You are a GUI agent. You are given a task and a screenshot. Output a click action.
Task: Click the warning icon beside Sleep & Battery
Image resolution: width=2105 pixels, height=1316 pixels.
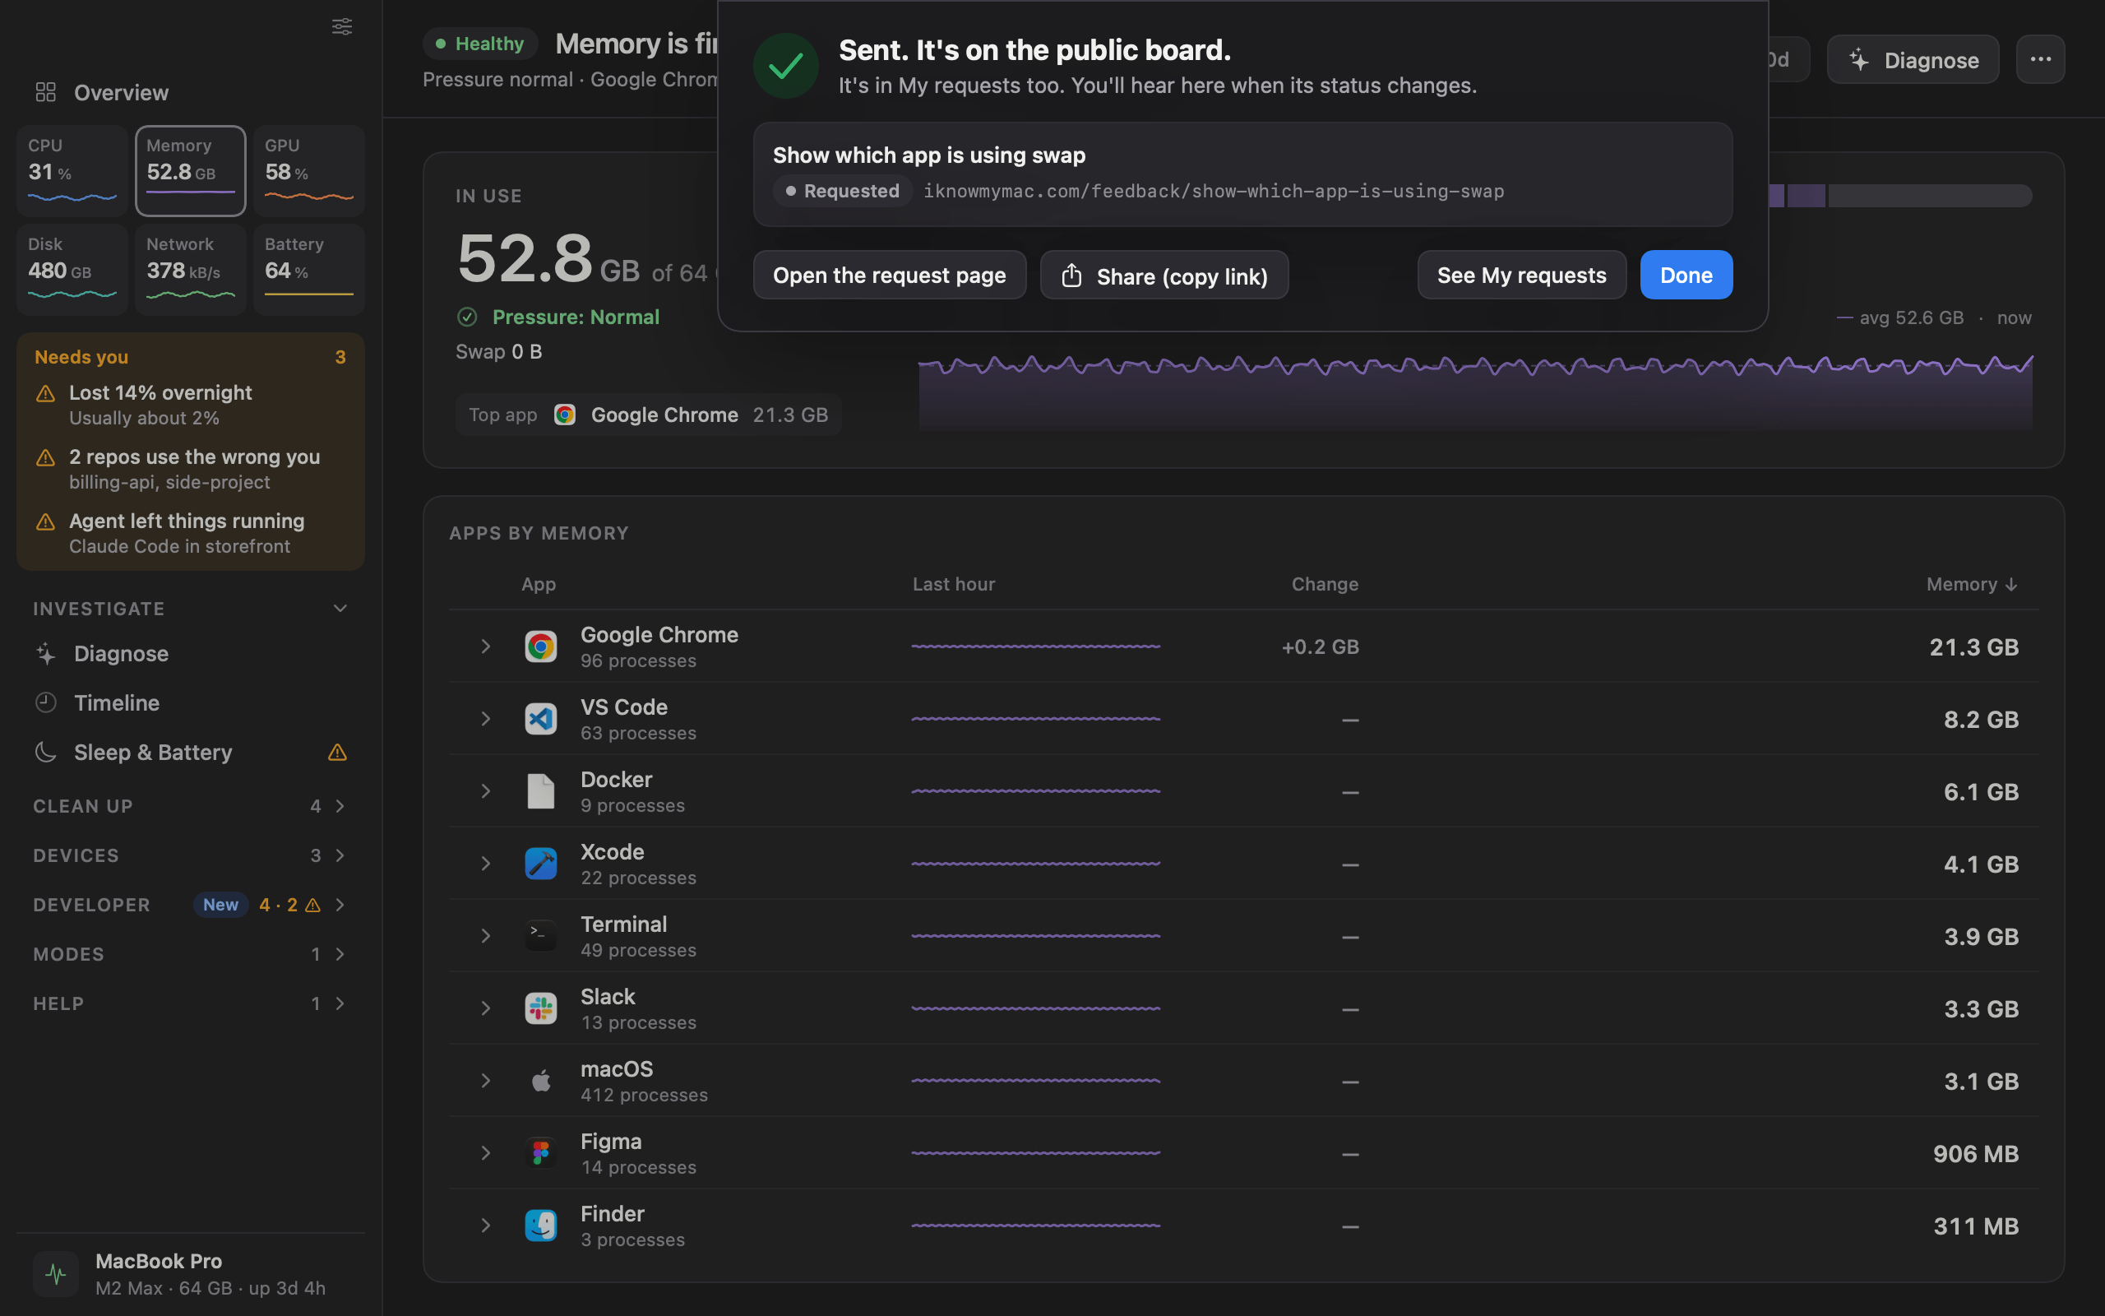pos(337,752)
